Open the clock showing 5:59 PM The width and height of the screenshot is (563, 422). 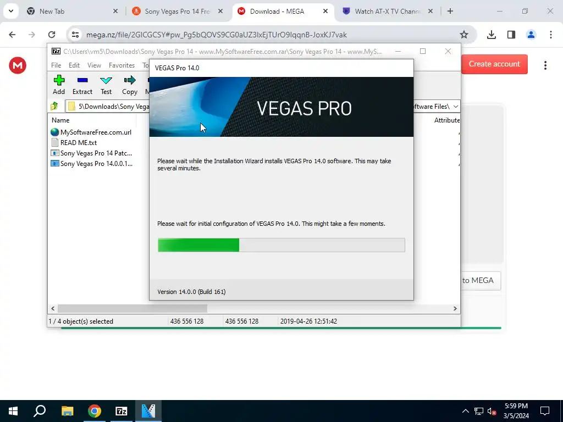tap(516, 411)
